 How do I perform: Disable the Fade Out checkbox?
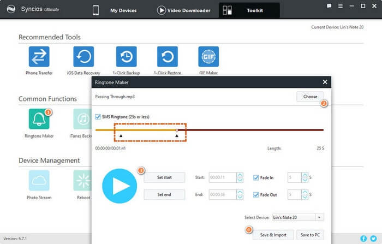[x=255, y=194]
